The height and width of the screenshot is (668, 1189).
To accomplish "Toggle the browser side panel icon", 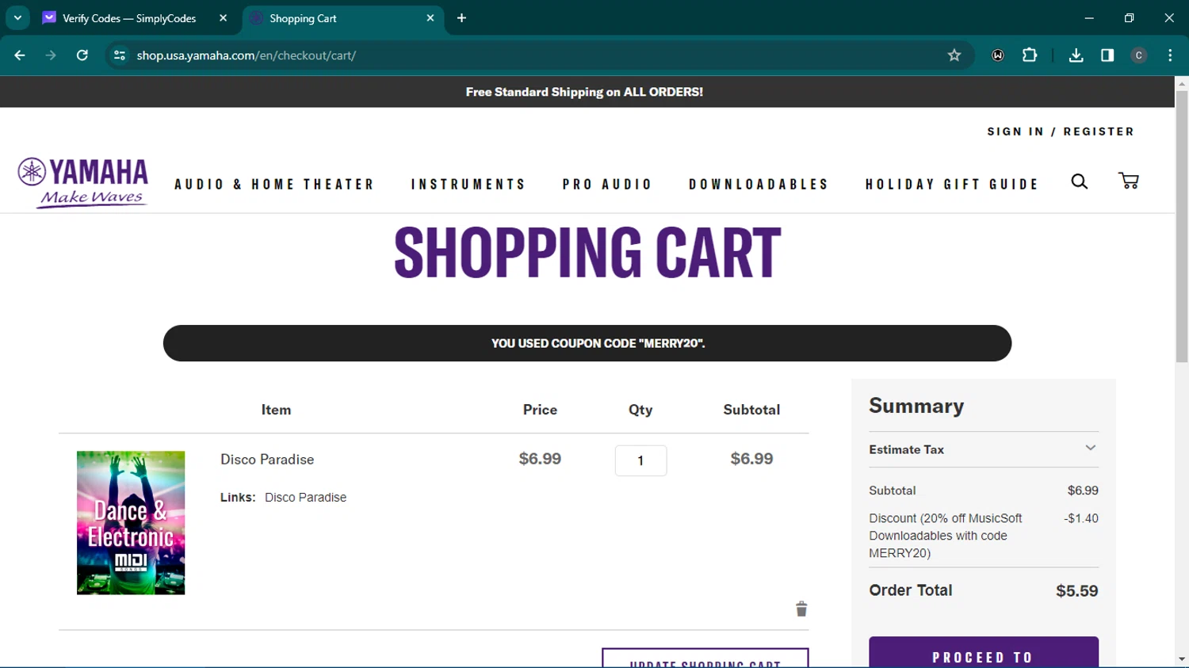I will coord(1107,55).
